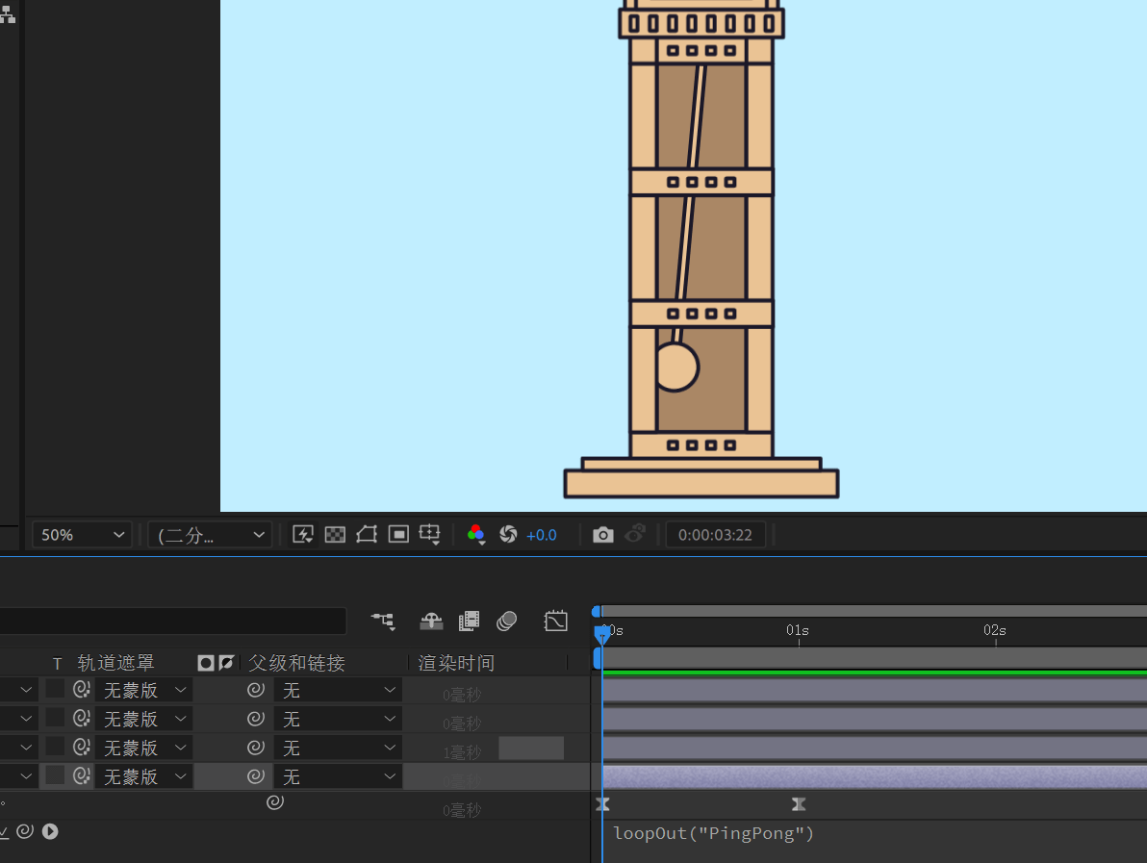
Task: Click the loopOut("PingPong") expression text
Action: pyautogui.click(x=713, y=833)
